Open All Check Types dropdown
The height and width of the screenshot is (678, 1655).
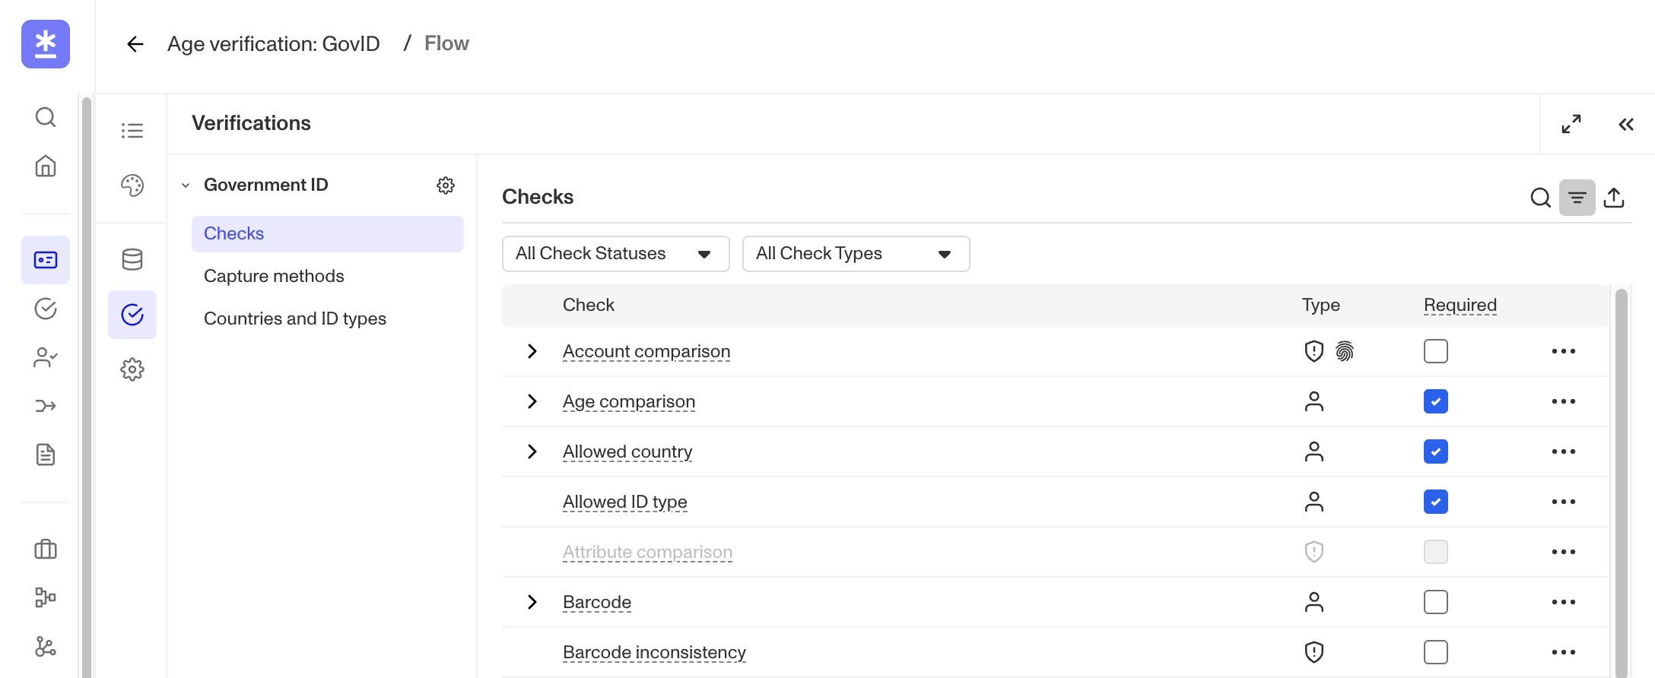pos(856,254)
